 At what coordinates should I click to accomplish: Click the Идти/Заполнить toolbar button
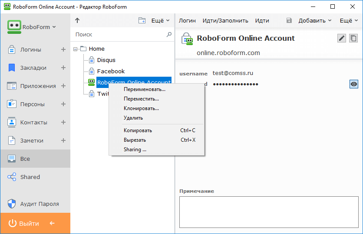225,20
